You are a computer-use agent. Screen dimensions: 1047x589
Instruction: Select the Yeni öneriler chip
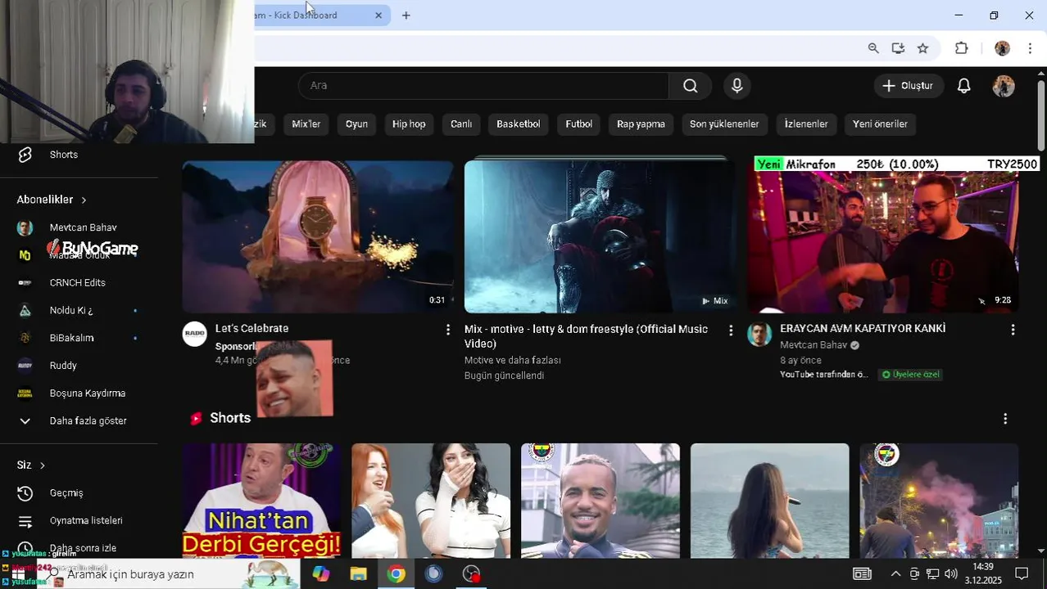click(880, 124)
